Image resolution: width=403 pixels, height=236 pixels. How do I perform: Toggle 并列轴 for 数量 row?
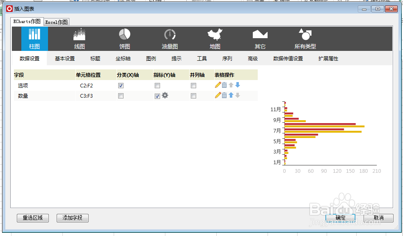(x=194, y=96)
